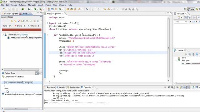
Task: Click the Search flashlight toolbar icon
Action: (x=79, y=9)
